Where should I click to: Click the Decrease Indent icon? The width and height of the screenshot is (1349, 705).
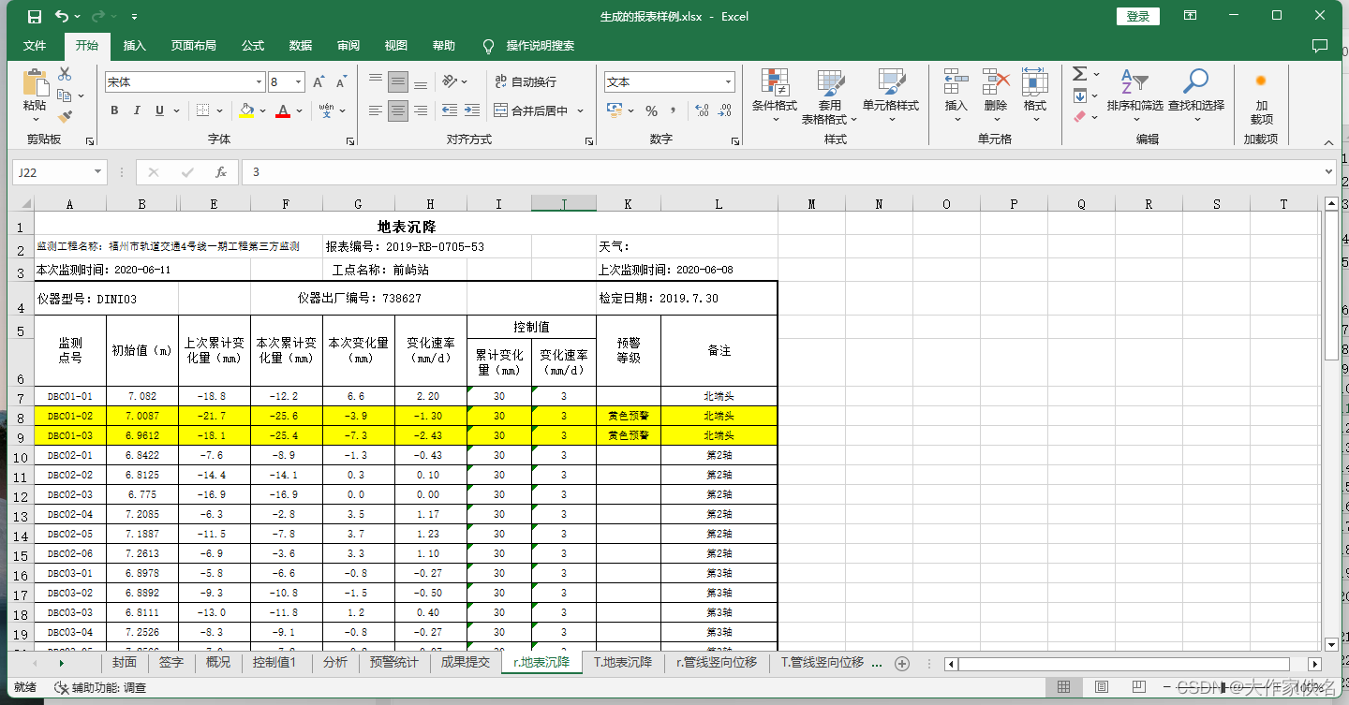click(x=449, y=110)
